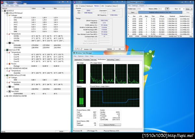
Task: Click the Hardware Monitor title bar app icon
Action: point(2,2)
